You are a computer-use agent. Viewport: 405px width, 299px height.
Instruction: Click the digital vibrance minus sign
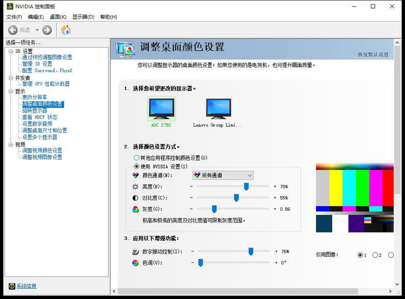click(x=192, y=251)
